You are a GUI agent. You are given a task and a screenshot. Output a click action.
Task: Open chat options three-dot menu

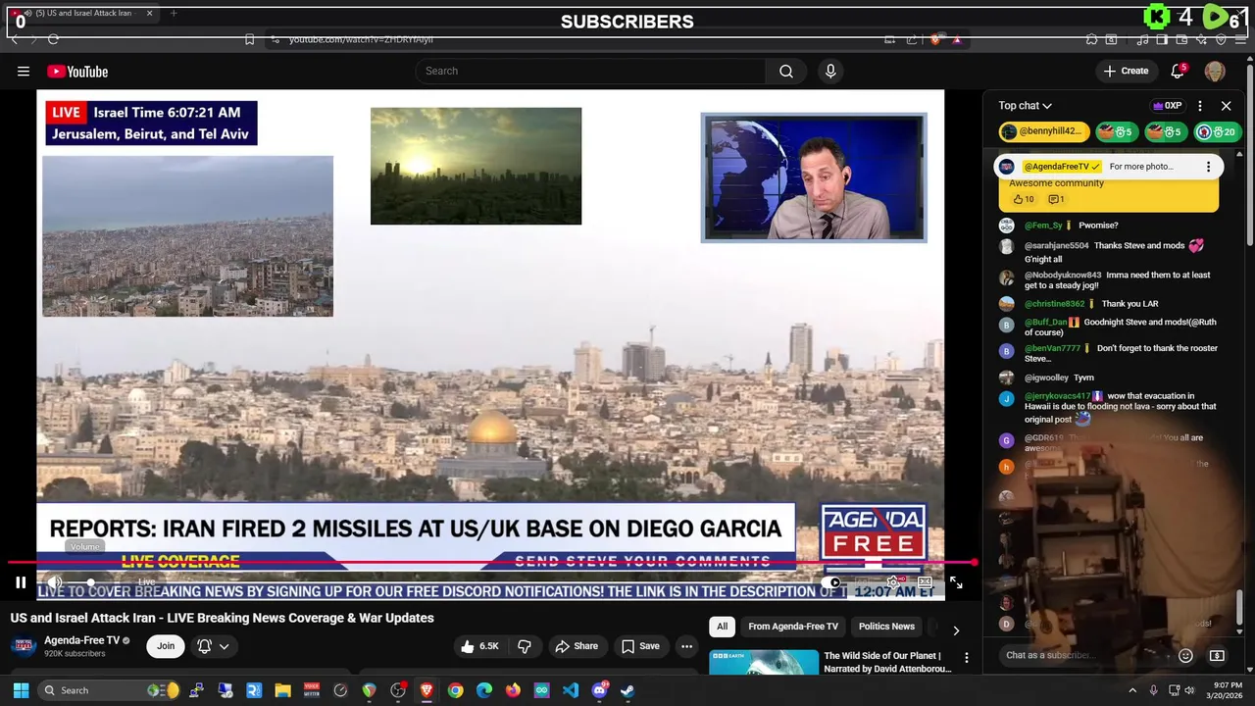(x=1199, y=106)
